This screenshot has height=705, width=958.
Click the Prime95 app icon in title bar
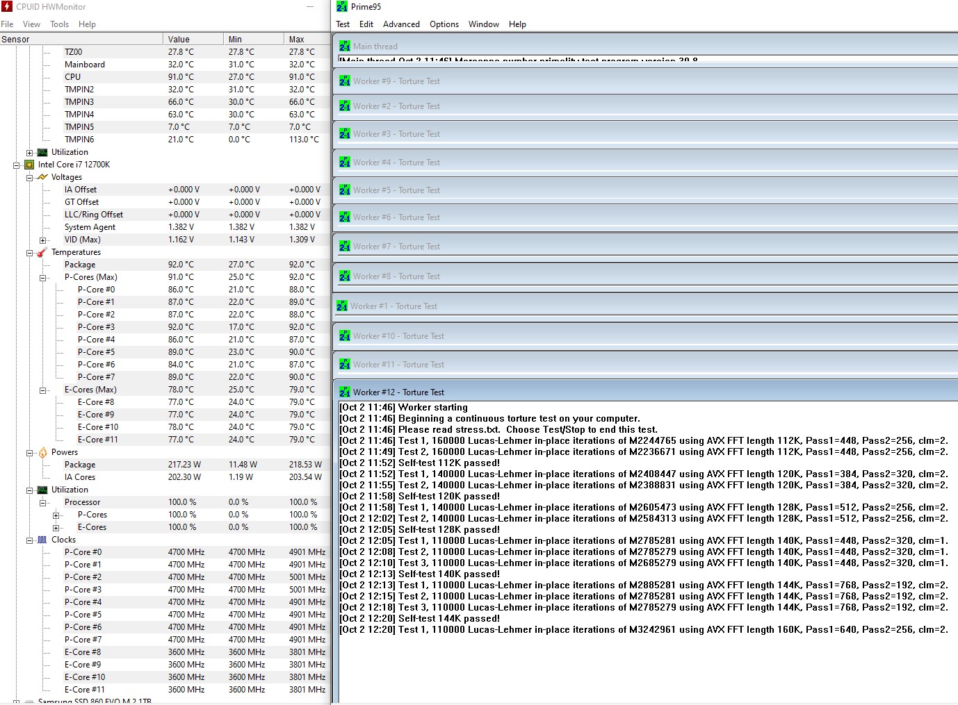(x=342, y=7)
